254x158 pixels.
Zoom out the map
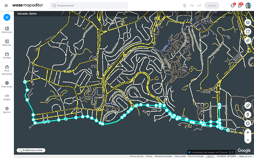(248, 140)
